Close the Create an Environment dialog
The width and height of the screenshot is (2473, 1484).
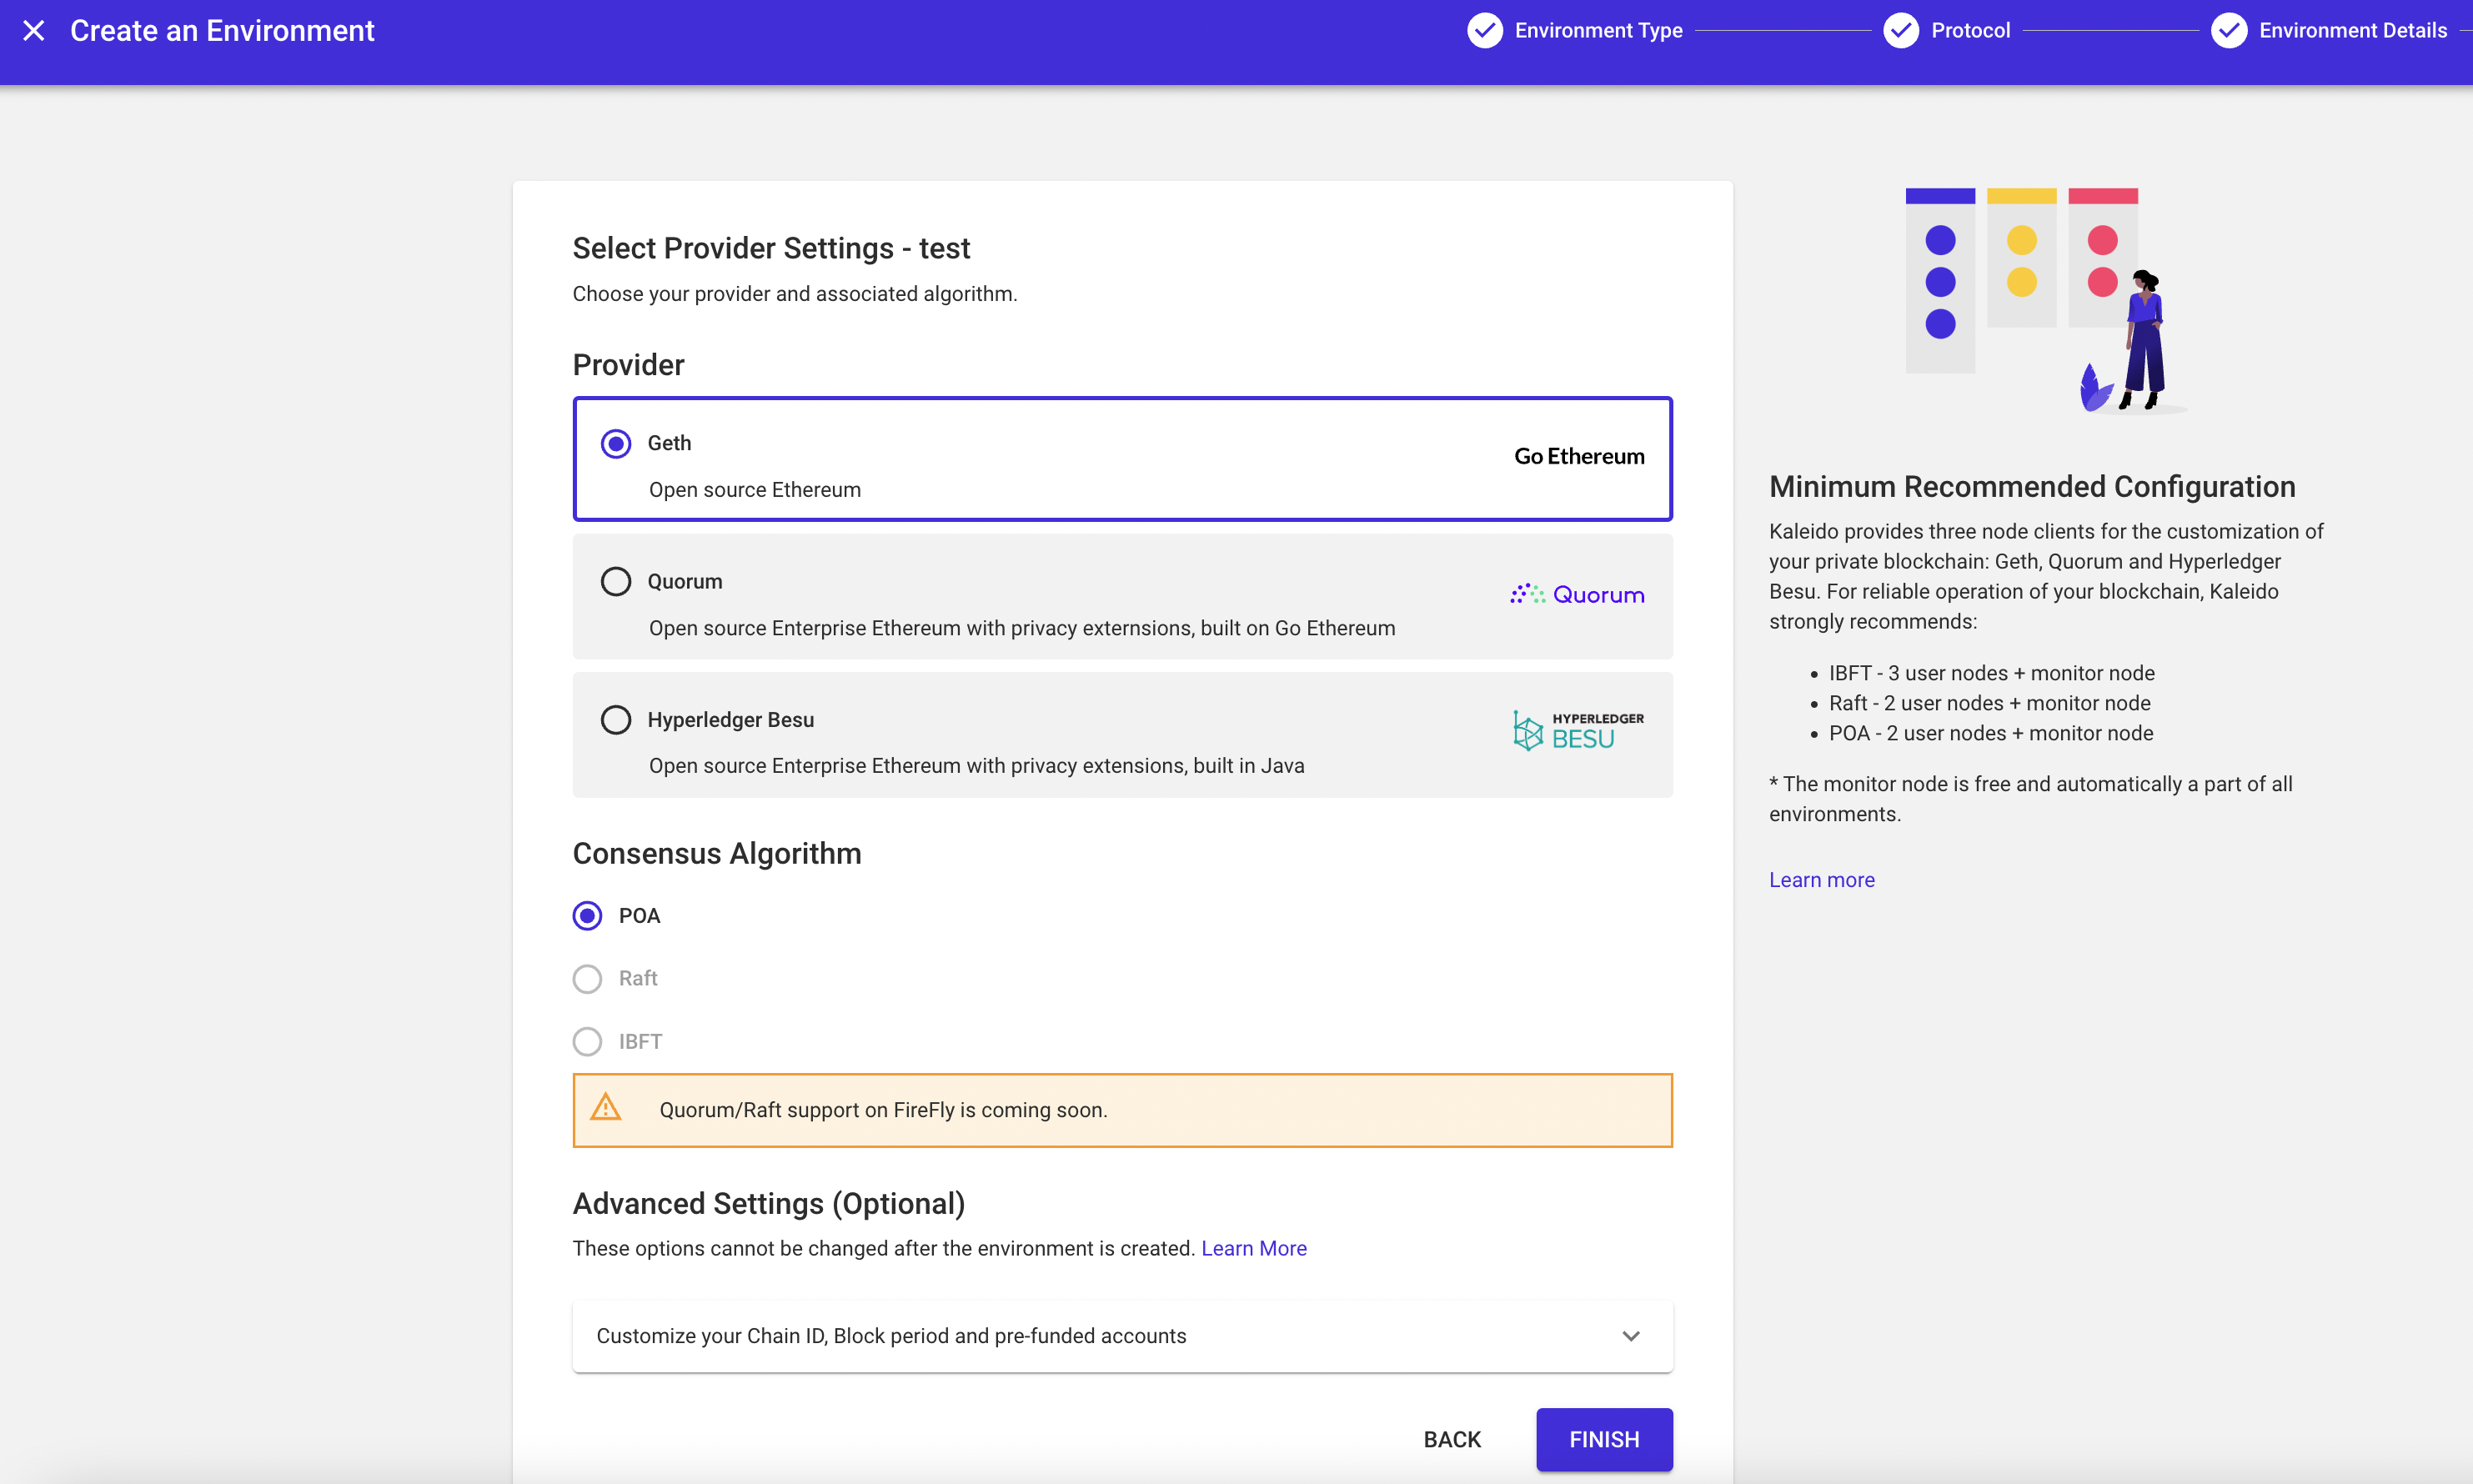click(x=34, y=31)
